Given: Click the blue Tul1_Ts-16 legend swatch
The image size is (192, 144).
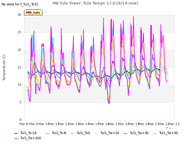Looking at the screenshot, I should pos(16,133).
